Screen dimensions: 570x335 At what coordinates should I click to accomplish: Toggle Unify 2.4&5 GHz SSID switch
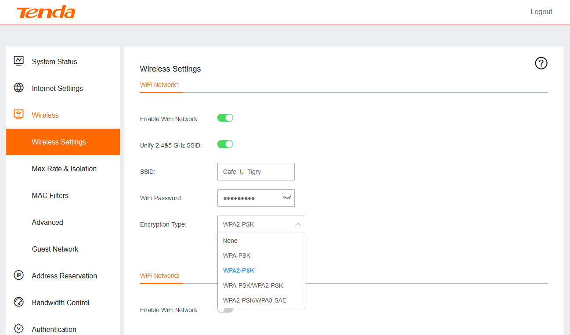pyautogui.click(x=225, y=144)
